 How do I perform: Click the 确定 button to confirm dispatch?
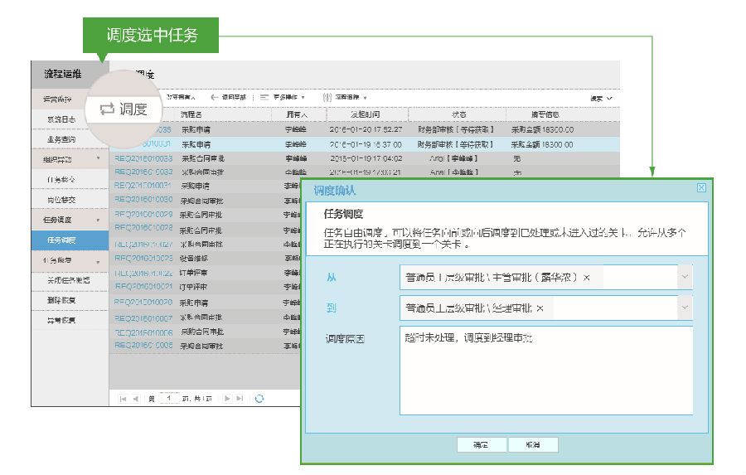pos(482,445)
